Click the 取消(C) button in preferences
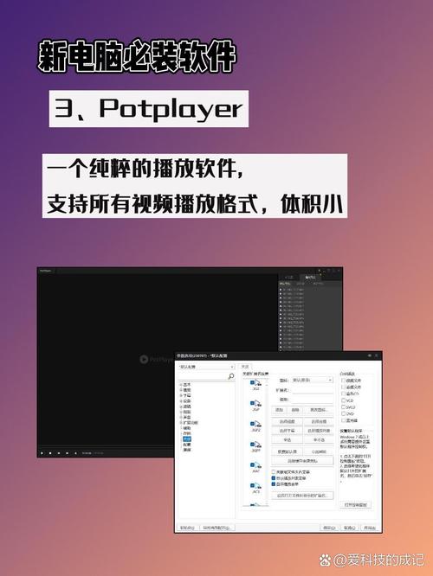The height and width of the screenshot is (576, 433). tap(350, 528)
